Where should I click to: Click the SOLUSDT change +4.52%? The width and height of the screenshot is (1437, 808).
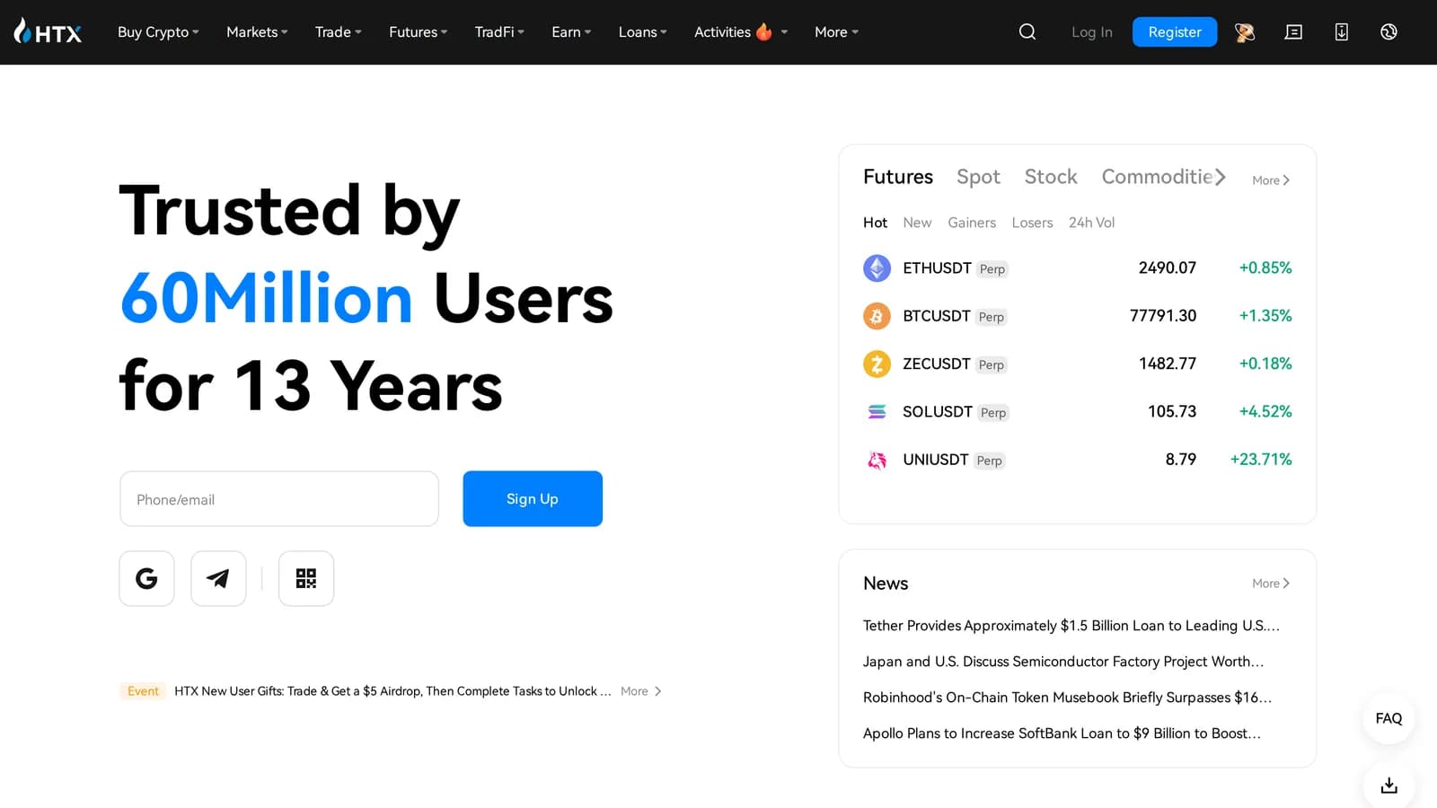(x=1265, y=412)
